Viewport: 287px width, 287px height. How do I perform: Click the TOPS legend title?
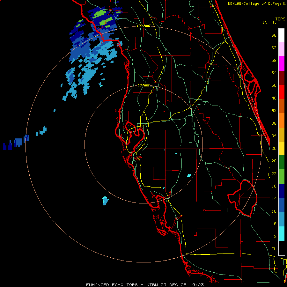(x=280, y=19)
